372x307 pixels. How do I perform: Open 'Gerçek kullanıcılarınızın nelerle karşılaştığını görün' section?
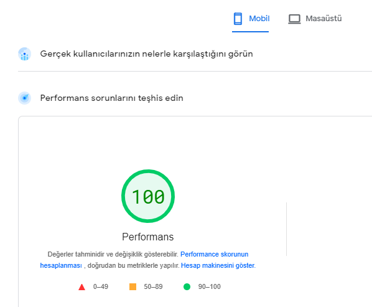pos(146,54)
